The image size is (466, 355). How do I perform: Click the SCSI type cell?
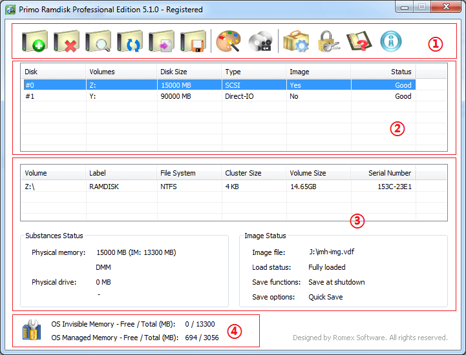pos(233,85)
